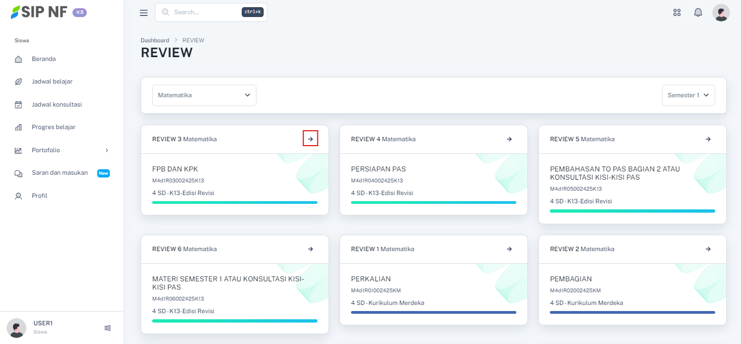Click the Dashboard breadcrumb link

tap(155, 40)
